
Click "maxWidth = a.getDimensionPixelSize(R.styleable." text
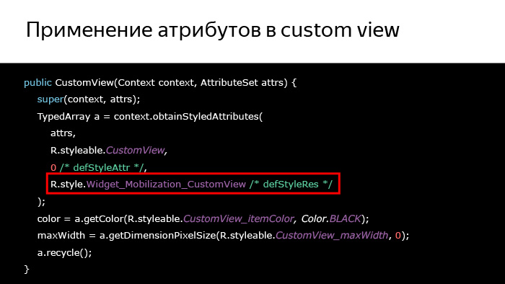pos(157,236)
